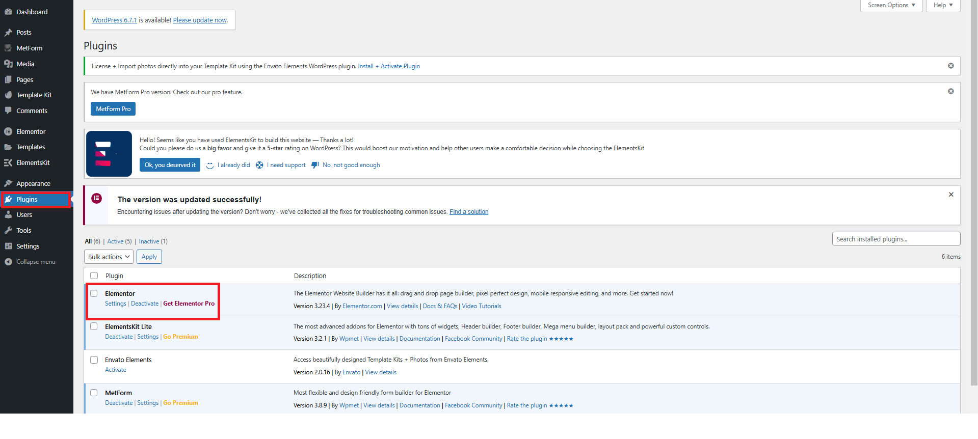Open Elementor Video Tutorials link

[x=482, y=306]
